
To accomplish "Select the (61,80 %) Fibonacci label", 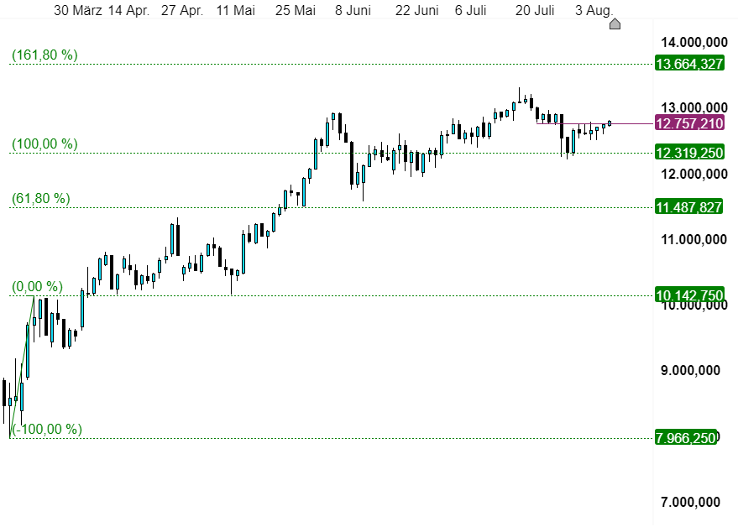I will tap(41, 199).
